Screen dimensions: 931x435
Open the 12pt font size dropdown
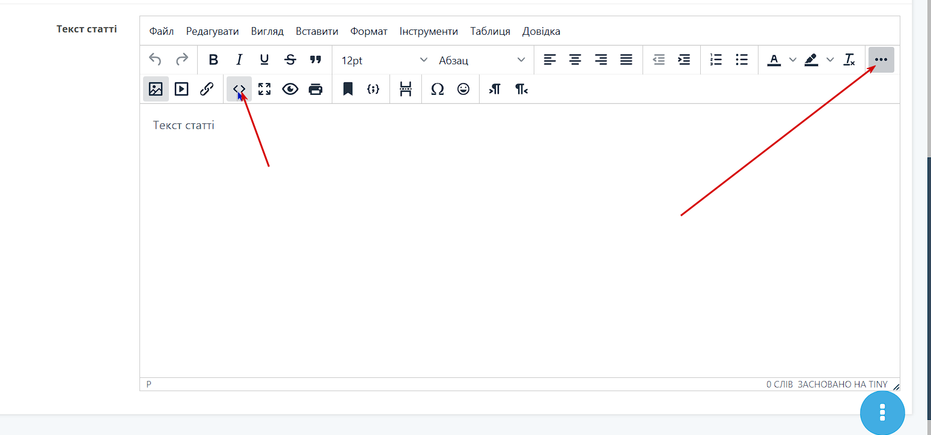pyautogui.click(x=384, y=60)
